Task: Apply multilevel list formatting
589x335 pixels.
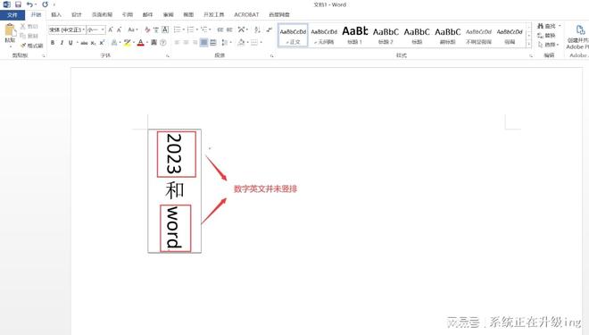Action: [204, 29]
